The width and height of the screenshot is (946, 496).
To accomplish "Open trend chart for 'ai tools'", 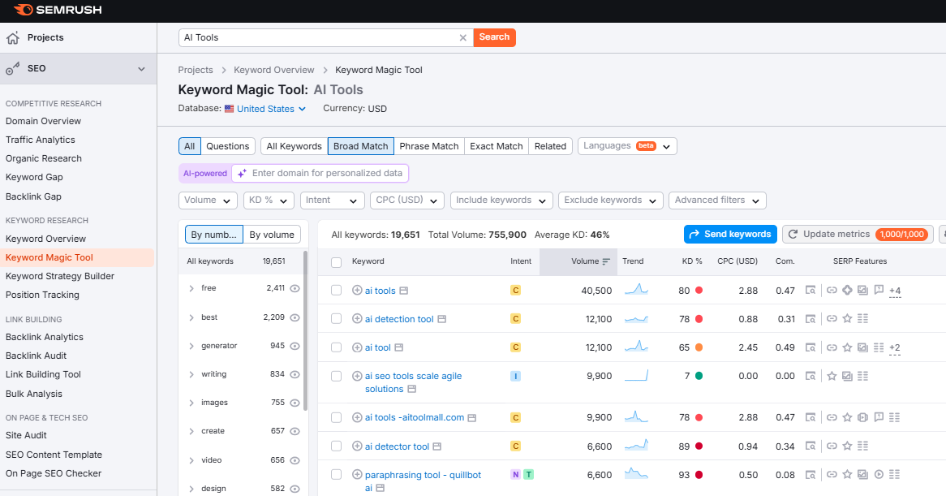I will click(x=636, y=290).
